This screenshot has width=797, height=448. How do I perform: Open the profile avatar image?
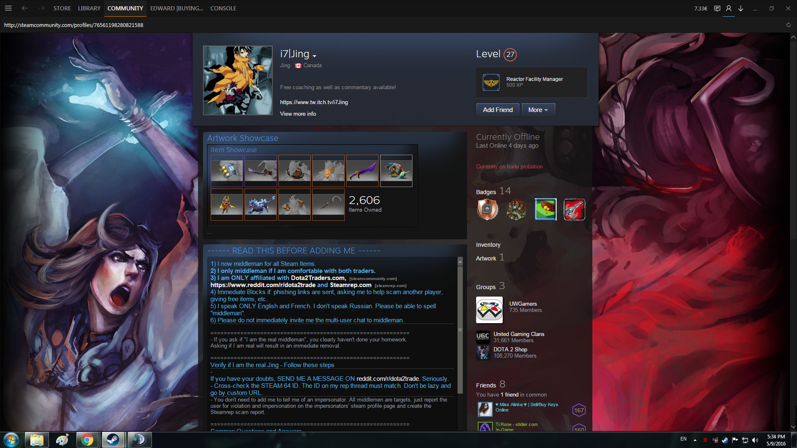pyautogui.click(x=237, y=80)
